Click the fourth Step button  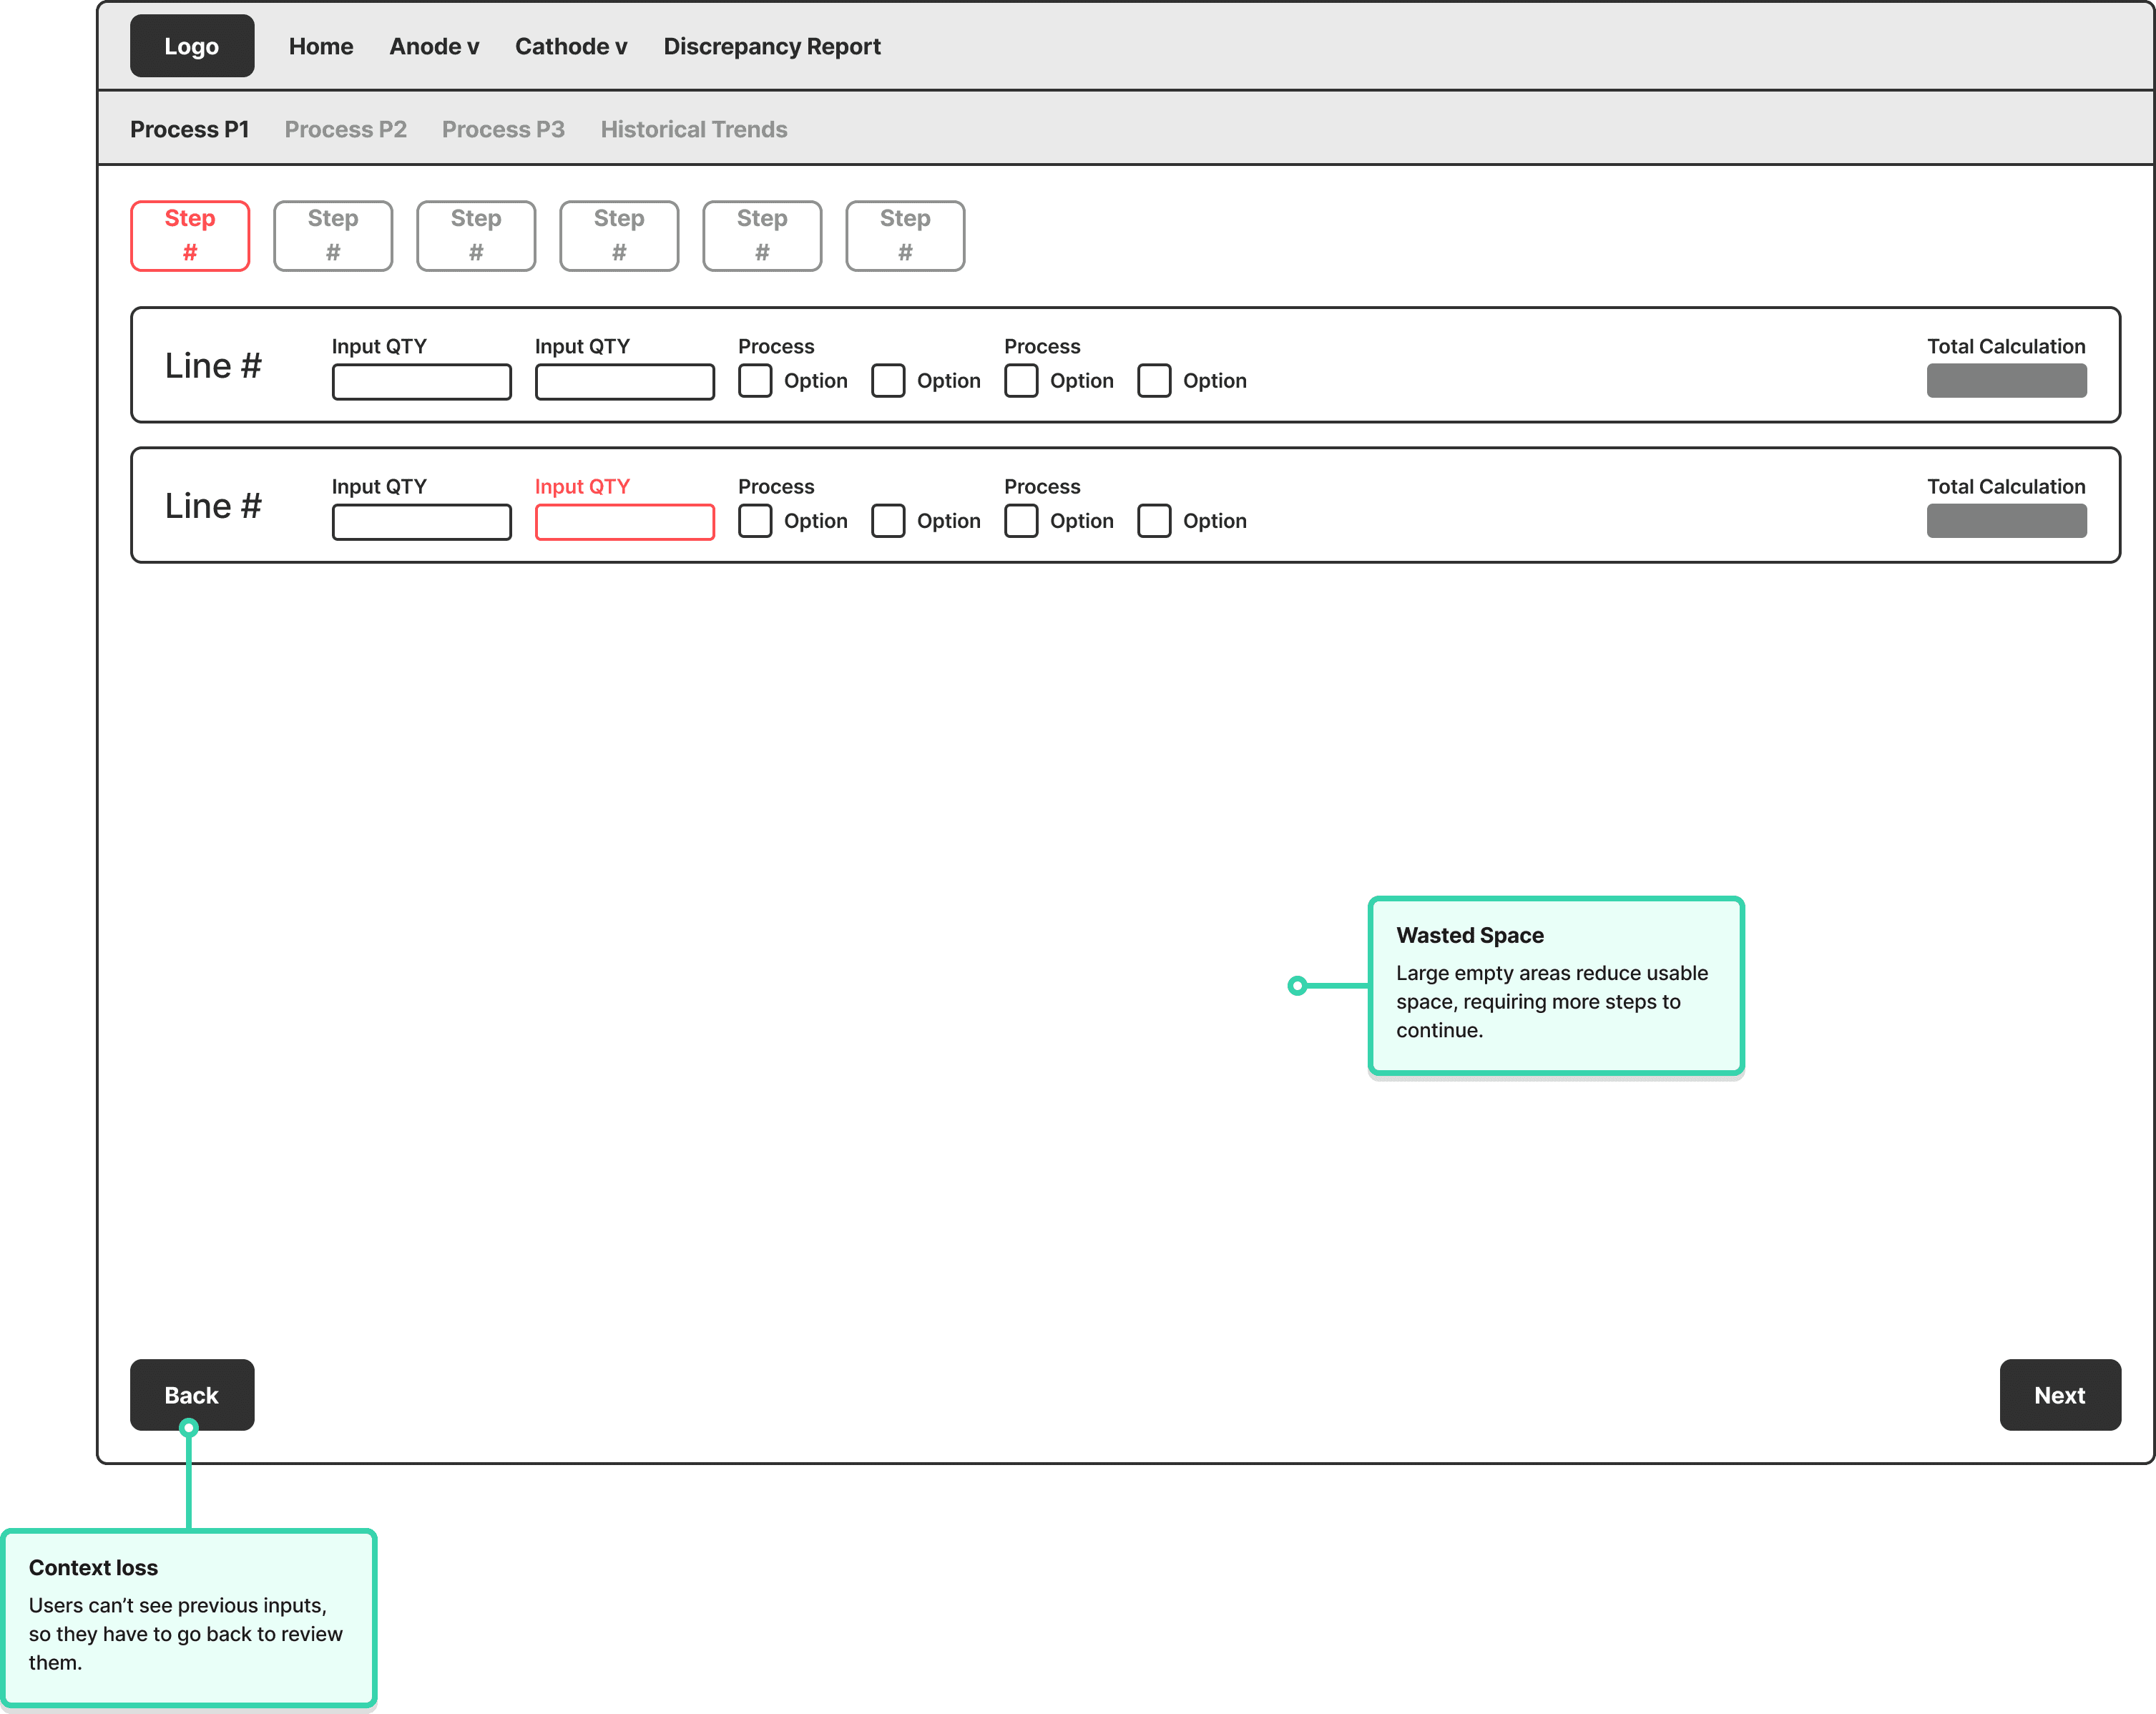click(x=619, y=236)
